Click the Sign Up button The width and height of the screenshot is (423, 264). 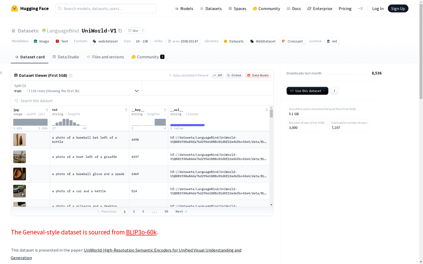pyautogui.click(x=398, y=8)
